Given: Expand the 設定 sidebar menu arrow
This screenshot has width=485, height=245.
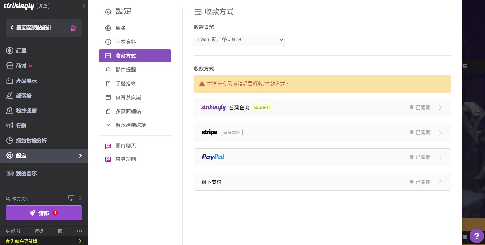Looking at the screenshot, I should click(80, 156).
